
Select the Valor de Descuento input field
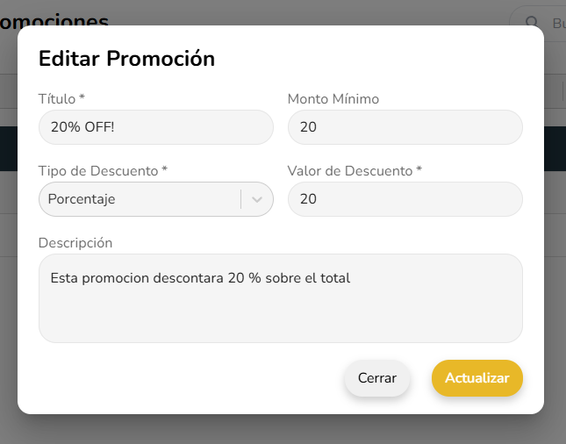click(x=405, y=199)
